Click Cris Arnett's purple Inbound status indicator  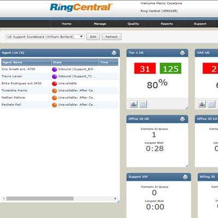click(x=55, y=69)
